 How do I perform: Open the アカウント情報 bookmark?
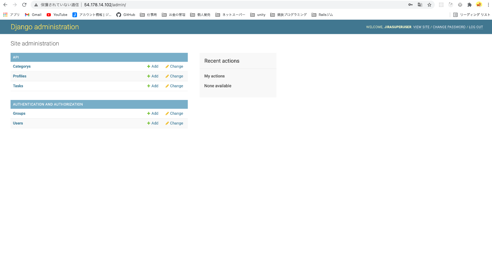coord(92,15)
